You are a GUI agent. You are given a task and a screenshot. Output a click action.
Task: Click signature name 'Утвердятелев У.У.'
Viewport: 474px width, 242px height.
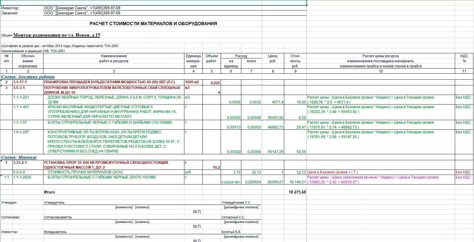236,202
